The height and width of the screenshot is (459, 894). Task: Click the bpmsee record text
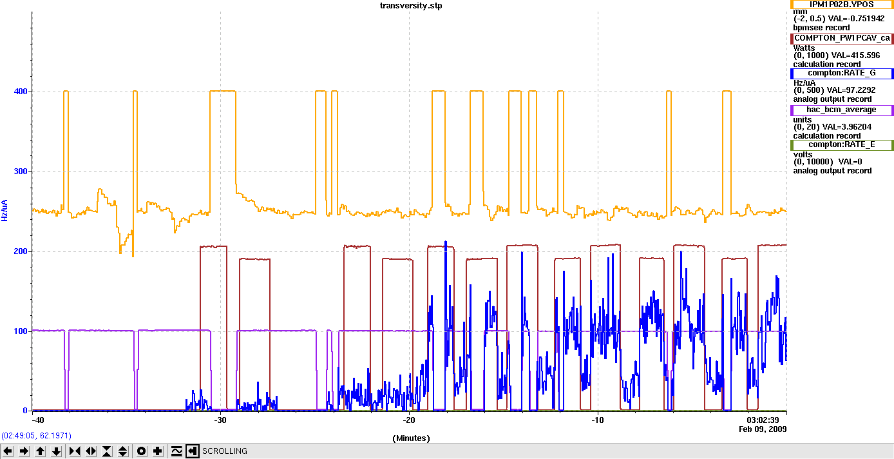tap(821, 28)
